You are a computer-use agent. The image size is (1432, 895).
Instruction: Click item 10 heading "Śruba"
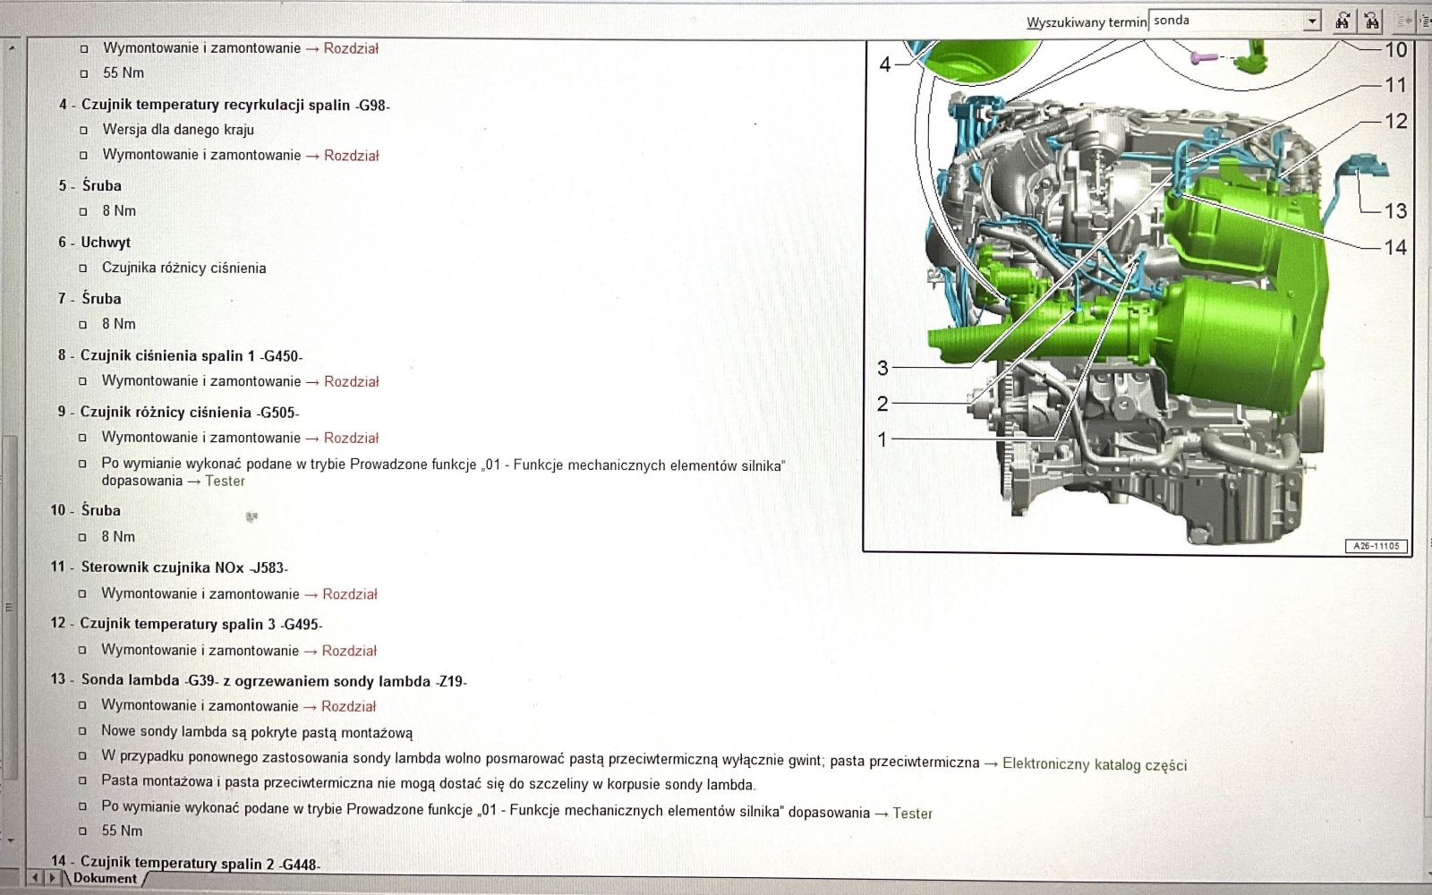(x=100, y=510)
